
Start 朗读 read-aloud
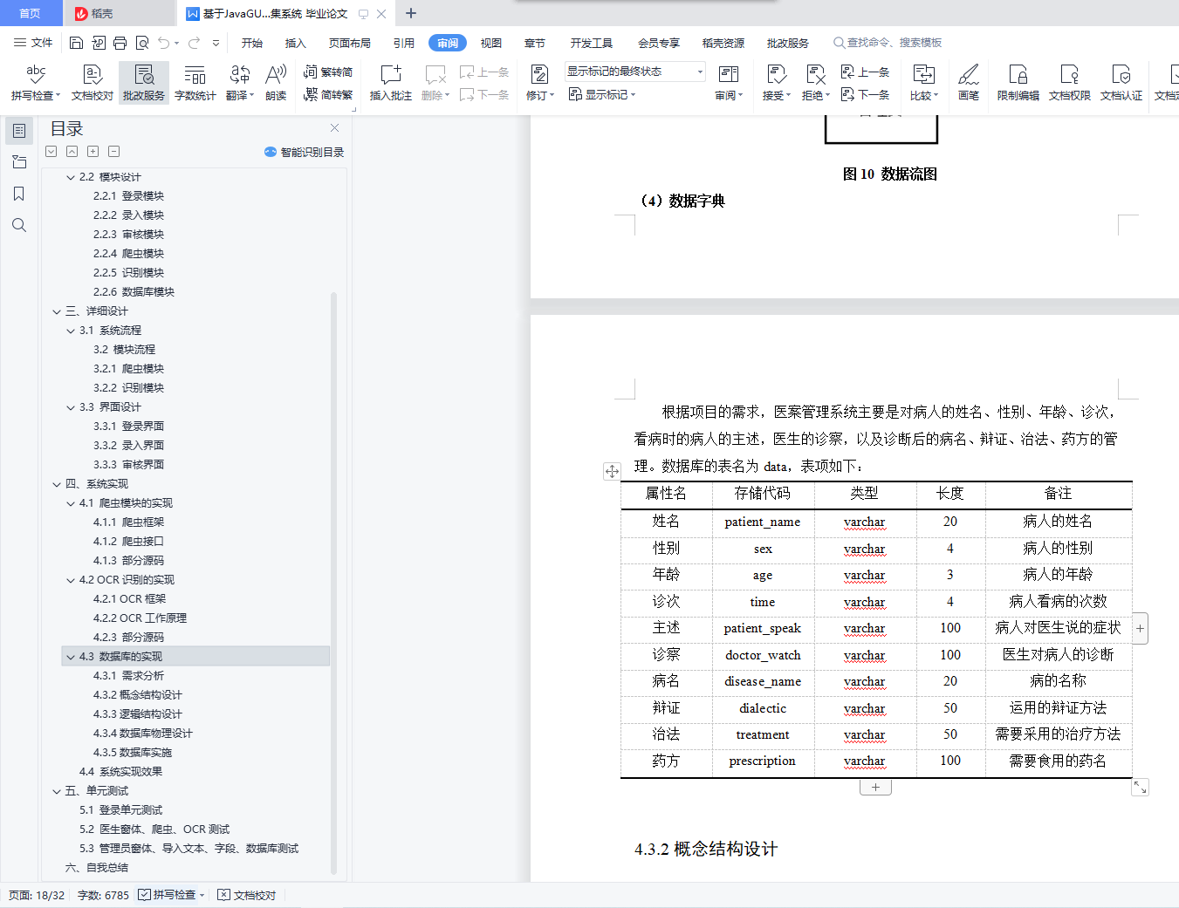[276, 83]
